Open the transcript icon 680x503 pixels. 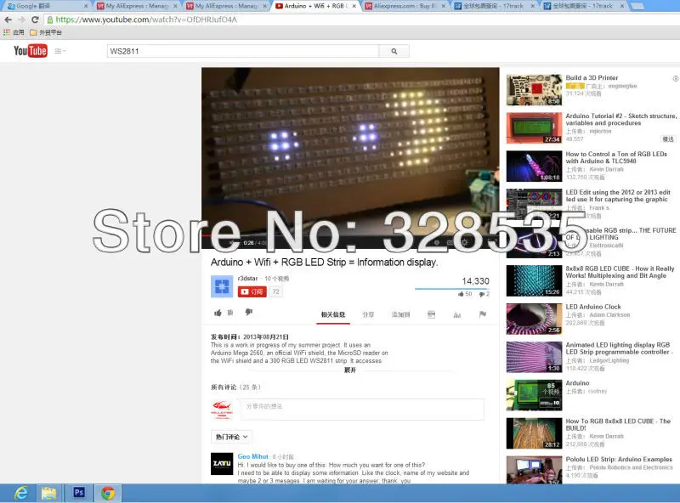431,315
